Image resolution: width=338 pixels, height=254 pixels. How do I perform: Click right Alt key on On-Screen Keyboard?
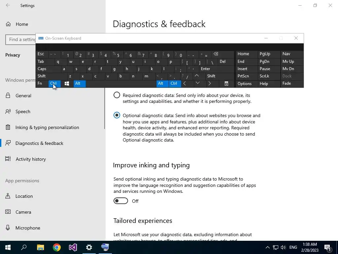tap(162, 84)
